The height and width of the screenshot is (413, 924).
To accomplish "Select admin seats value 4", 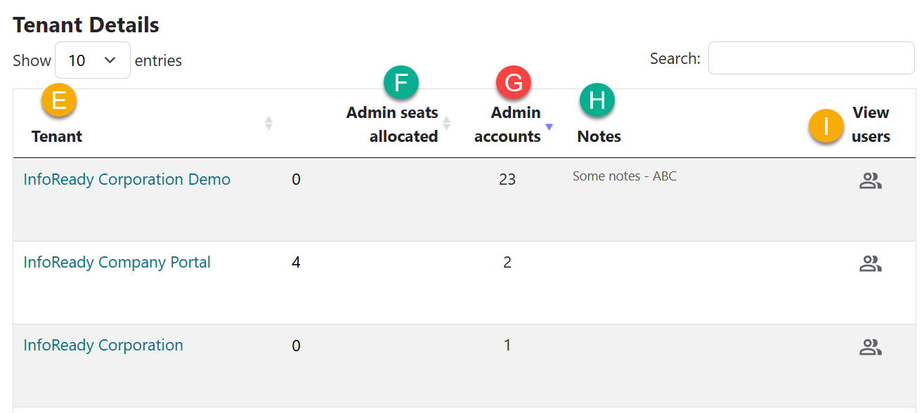I will [x=296, y=262].
